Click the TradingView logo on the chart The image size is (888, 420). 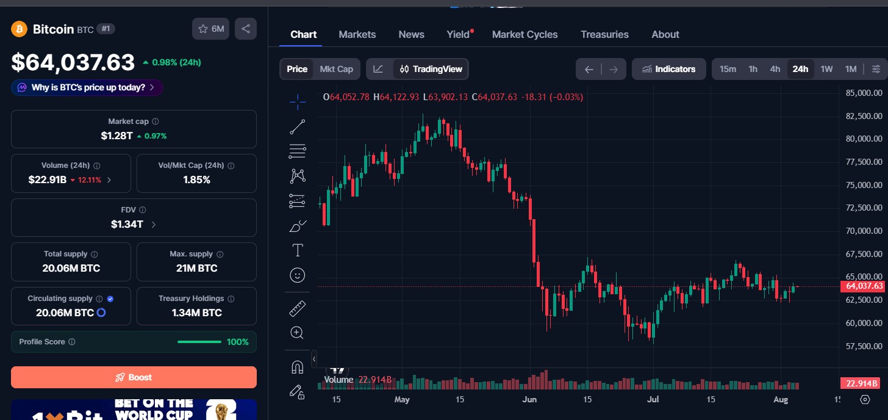(x=337, y=369)
